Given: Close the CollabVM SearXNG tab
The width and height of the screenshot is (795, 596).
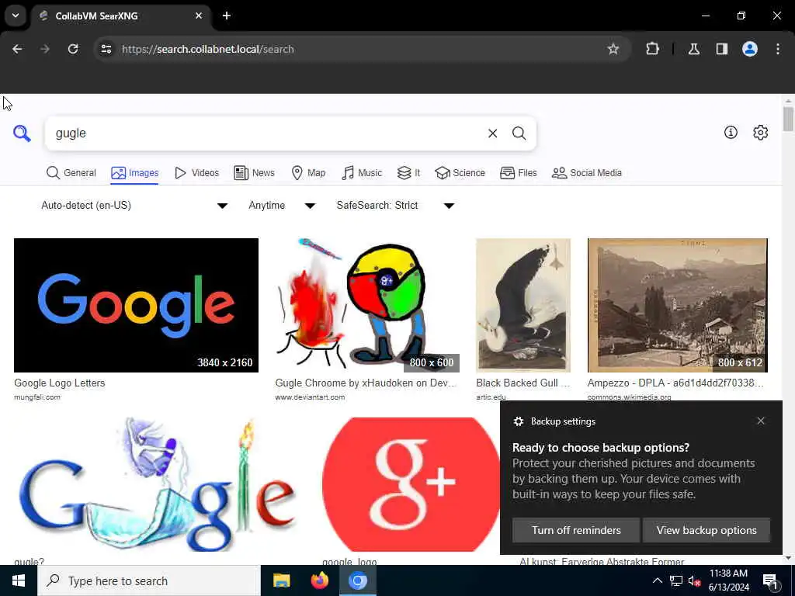Looking at the screenshot, I should click(x=199, y=16).
